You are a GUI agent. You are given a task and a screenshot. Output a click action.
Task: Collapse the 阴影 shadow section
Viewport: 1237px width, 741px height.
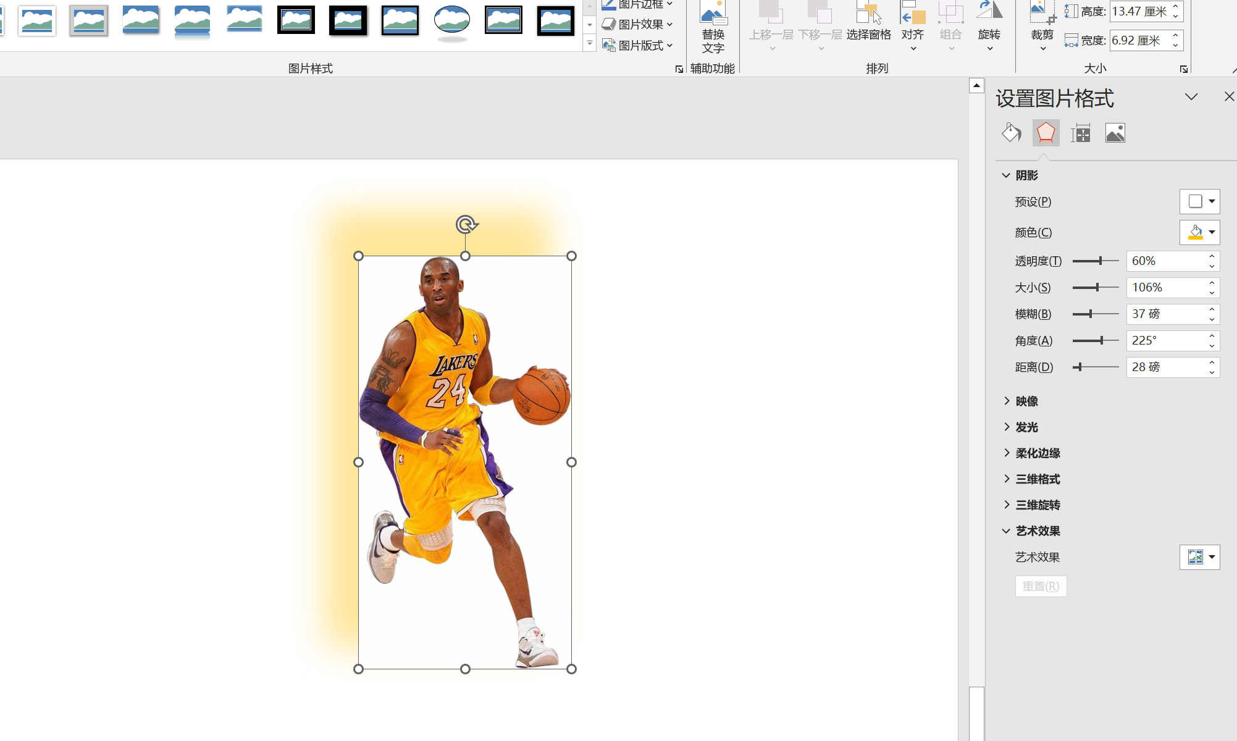(1026, 175)
